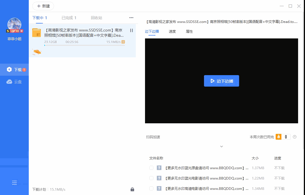
Task: Open the more options ellipsis menu
Action: (131, 17)
